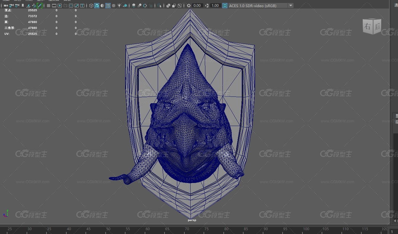Toggle the Lock Camera icon
Viewport: 398px width, 234px height.
pyautogui.click(x=11, y=6)
